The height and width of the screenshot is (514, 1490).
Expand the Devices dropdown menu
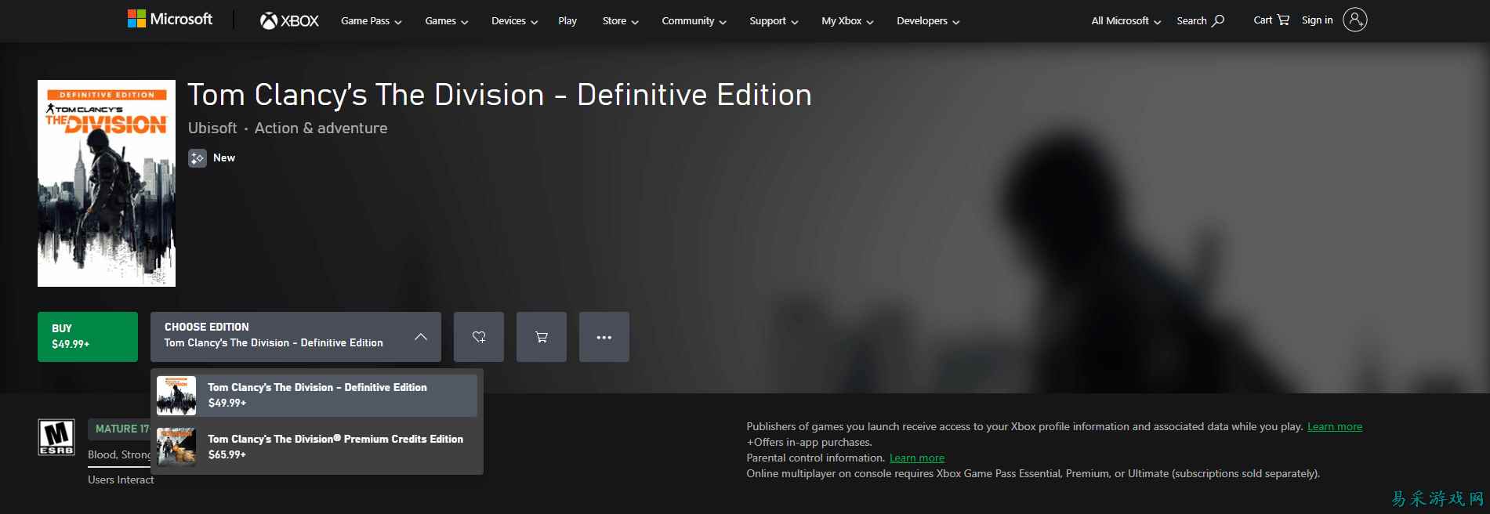pyautogui.click(x=514, y=21)
